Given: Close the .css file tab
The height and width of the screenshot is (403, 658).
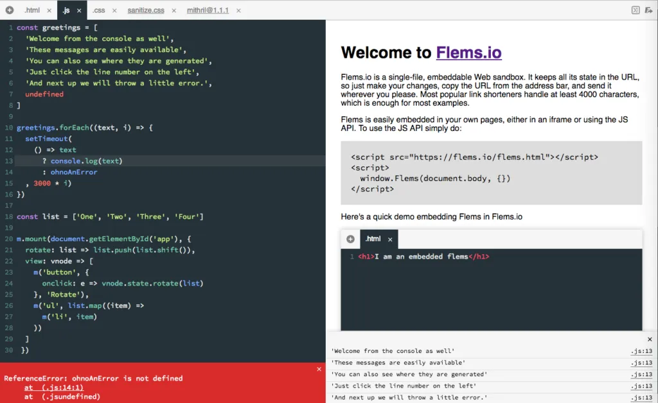Looking at the screenshot, I should pyautogui.click(x=113, y=11).
